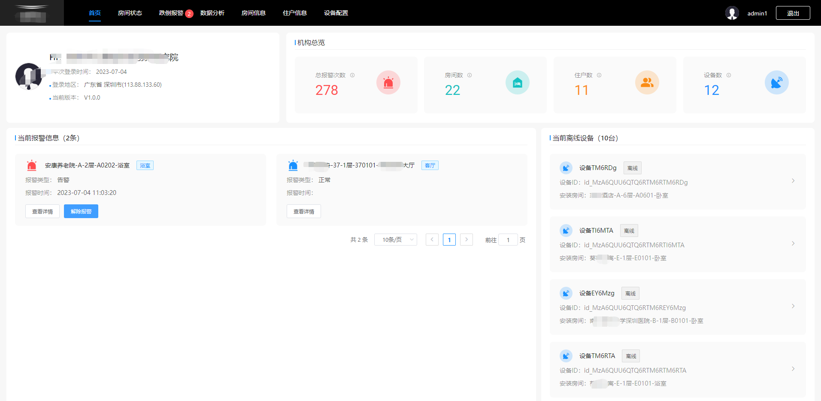This screenshot has height=401, width=821.
Task: Click 当前版本 V1.0.0 text
Action: pos(76,97)
